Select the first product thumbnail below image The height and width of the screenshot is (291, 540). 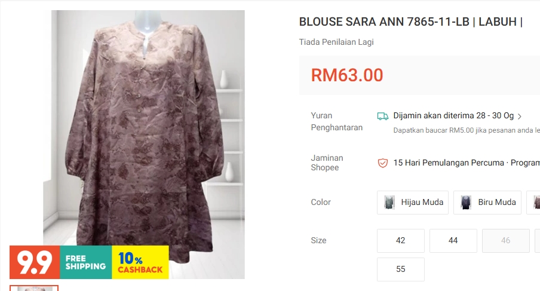coord(33,288)
